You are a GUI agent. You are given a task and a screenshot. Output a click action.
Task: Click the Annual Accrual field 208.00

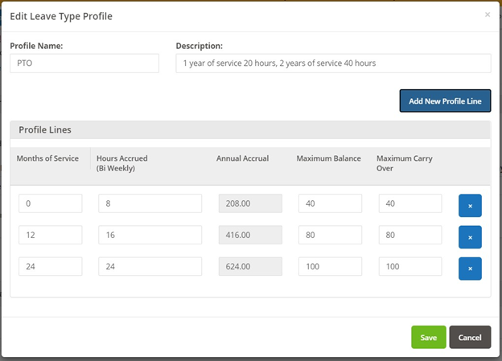[250, 203]
